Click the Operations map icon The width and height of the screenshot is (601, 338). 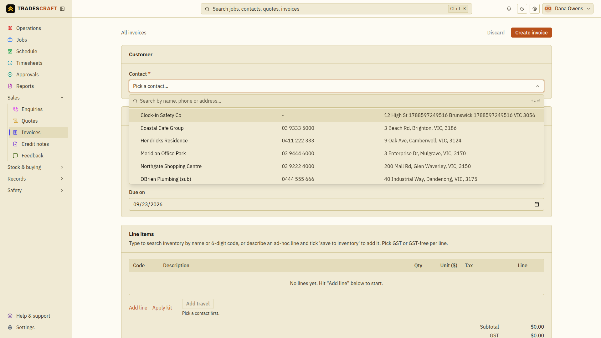[x=10, y=28]
